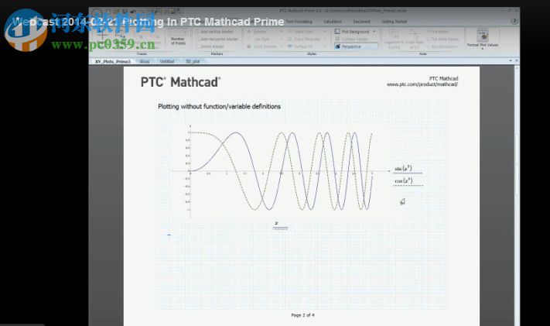Image resolution: width=550 pixels, height=326 pixels.
Task: Click the x-axis expression placeholder below plot
Action: coord(277,224)
